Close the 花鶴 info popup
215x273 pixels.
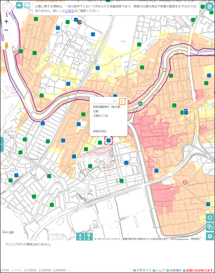(x=125, y=99)
